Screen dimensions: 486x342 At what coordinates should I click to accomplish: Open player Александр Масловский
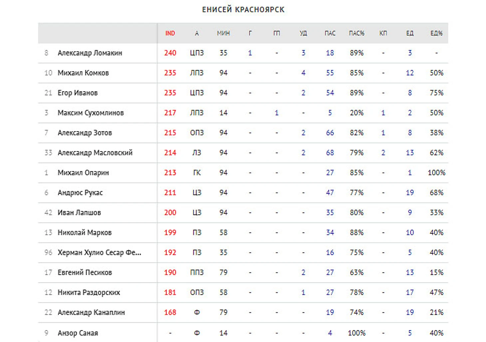(x=95, y=153)
